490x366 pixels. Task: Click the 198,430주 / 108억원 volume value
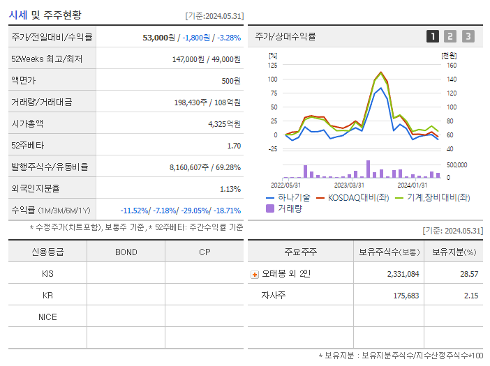point(207,102)
